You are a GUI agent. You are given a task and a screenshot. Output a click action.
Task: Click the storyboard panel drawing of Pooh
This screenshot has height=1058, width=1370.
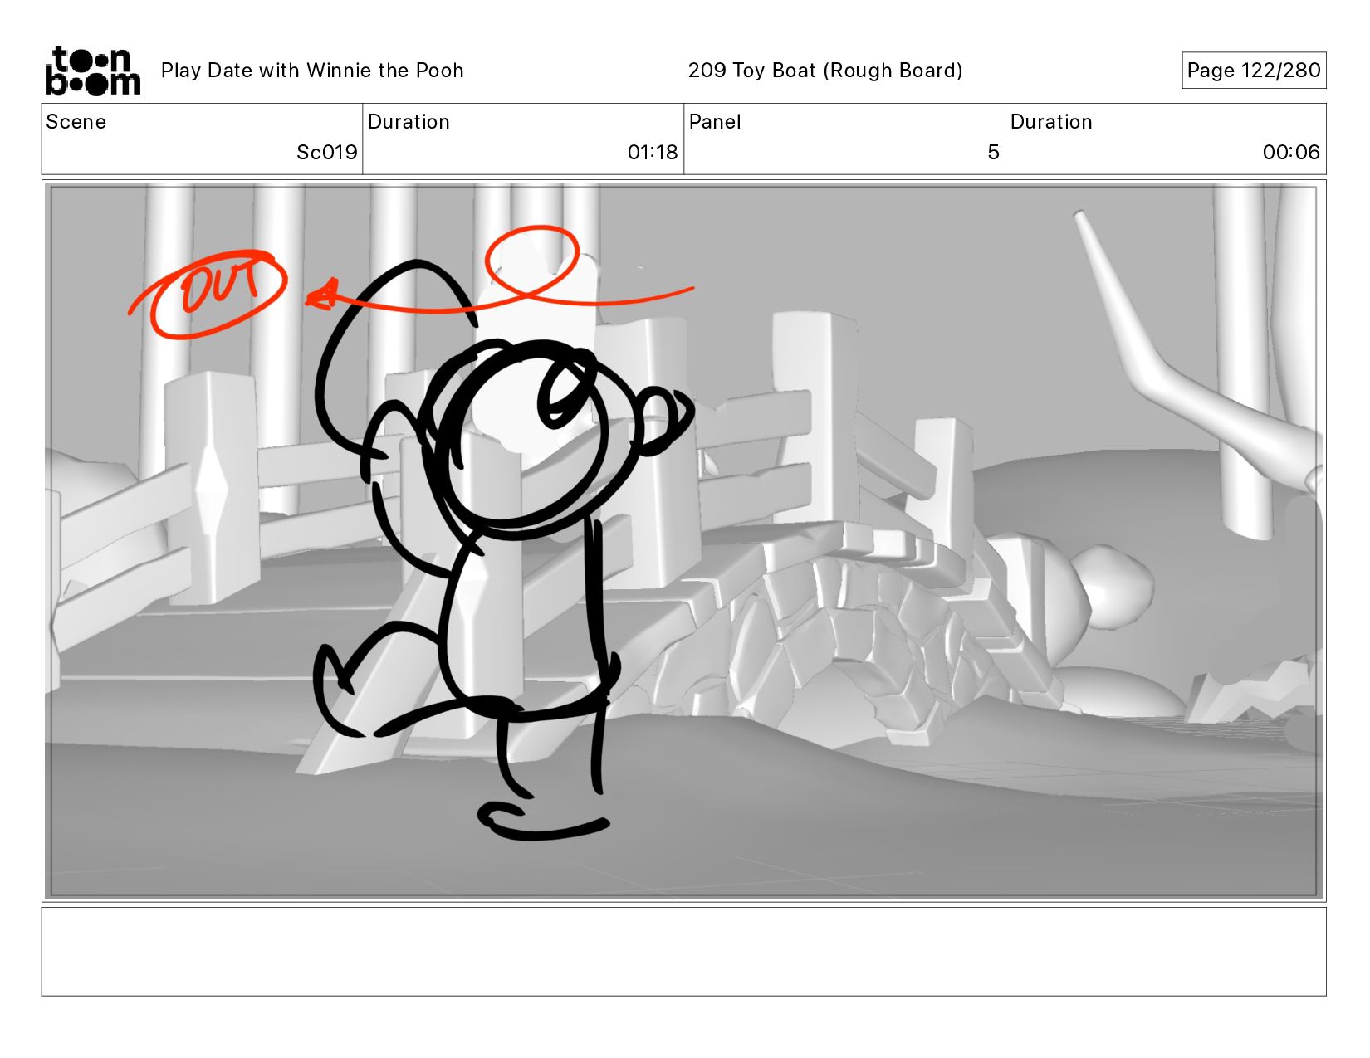pos(684,541)
